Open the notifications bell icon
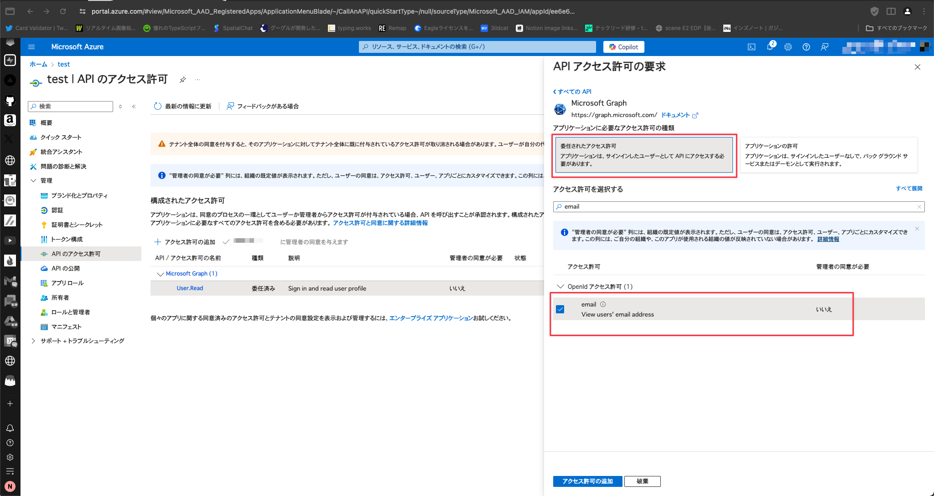Image resolution: width=934 pixels, height=496 pixels. tap(770, 47)
